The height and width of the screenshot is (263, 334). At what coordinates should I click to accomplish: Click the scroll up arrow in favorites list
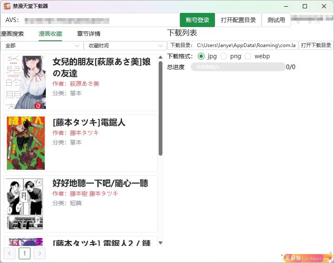coord(160,58)
